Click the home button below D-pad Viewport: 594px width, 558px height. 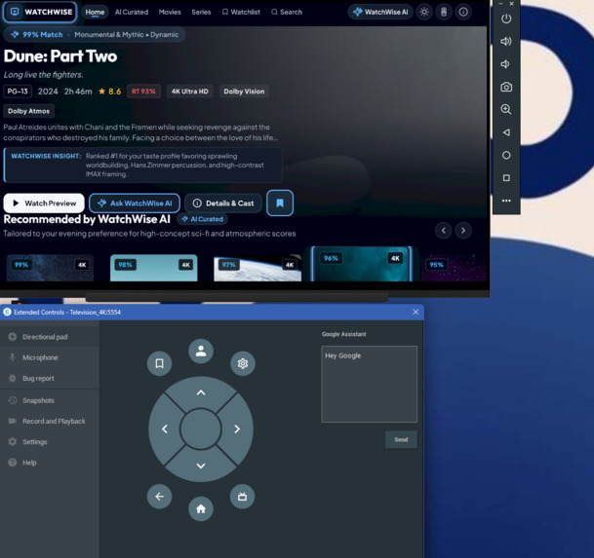tap(201, 508)
